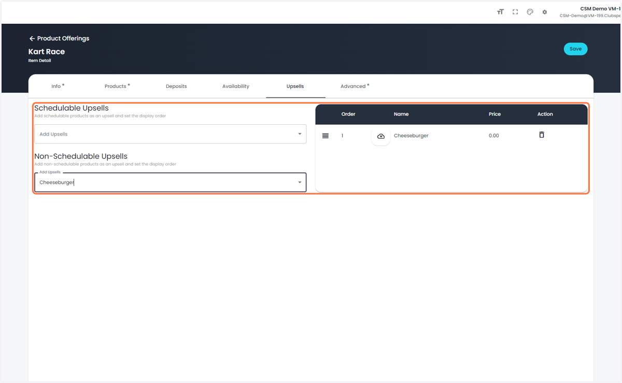Expand the Non-Schedulable Add Upsells dropdown arrow
Screen dimensions: 622x383
300,182
